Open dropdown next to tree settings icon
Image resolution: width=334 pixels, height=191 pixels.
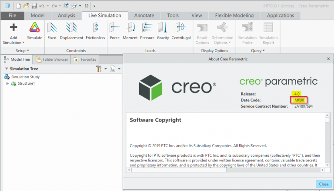tap(106, 69)
